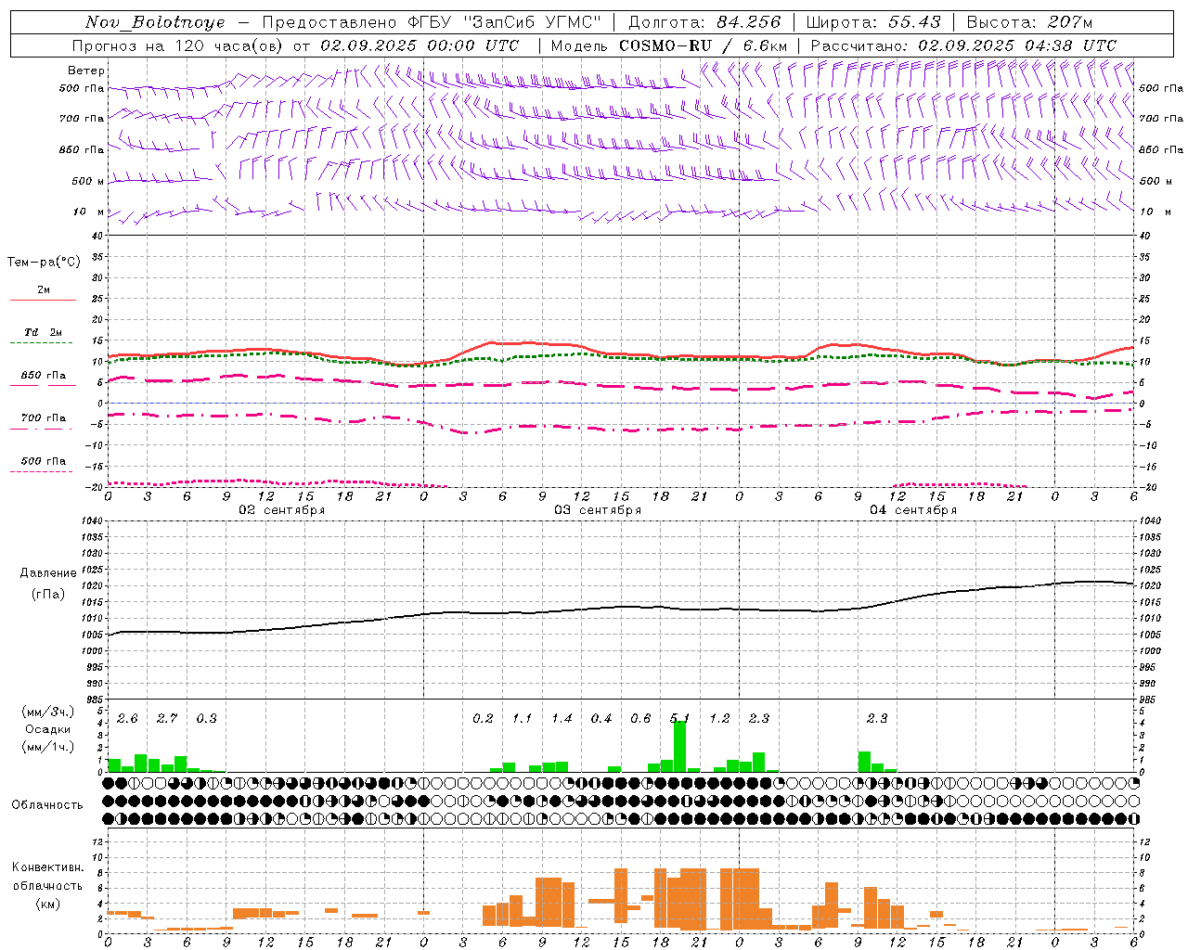The width and height of the screenshot is (1188, 950).
Task: Click the precipitation total value 1.4
Action: (x=562, y=719)
